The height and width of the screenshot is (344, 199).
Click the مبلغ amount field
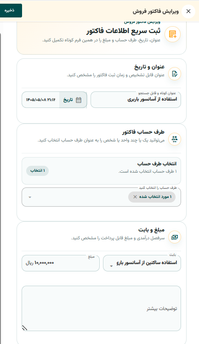(61, 263)
